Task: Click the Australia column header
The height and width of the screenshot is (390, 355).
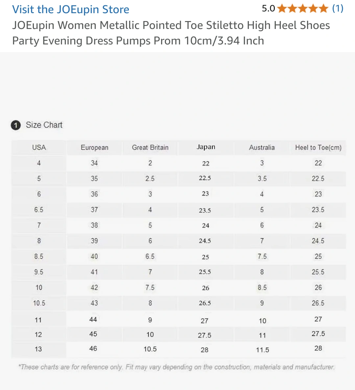Action: (262, 147)
